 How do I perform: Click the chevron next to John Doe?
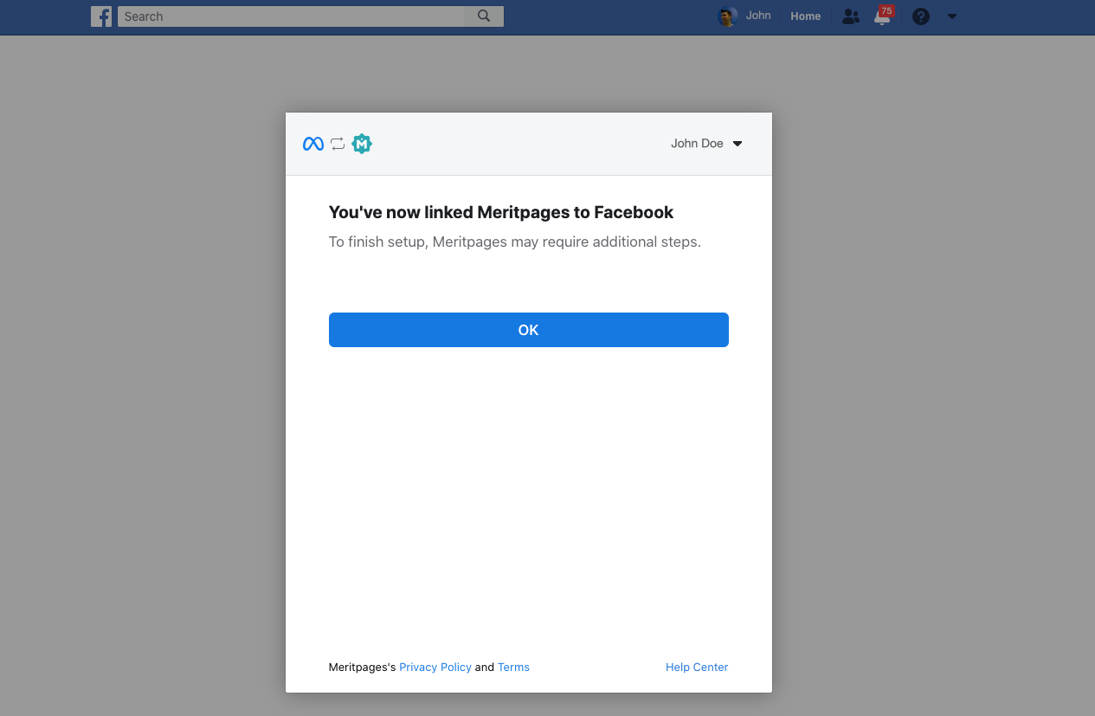737,144
